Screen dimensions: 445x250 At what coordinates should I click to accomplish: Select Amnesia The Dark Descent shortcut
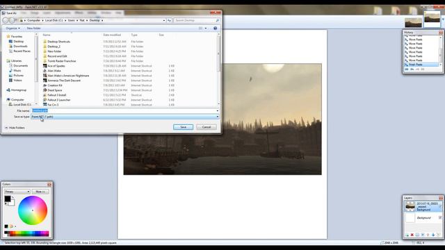(64, 81)
